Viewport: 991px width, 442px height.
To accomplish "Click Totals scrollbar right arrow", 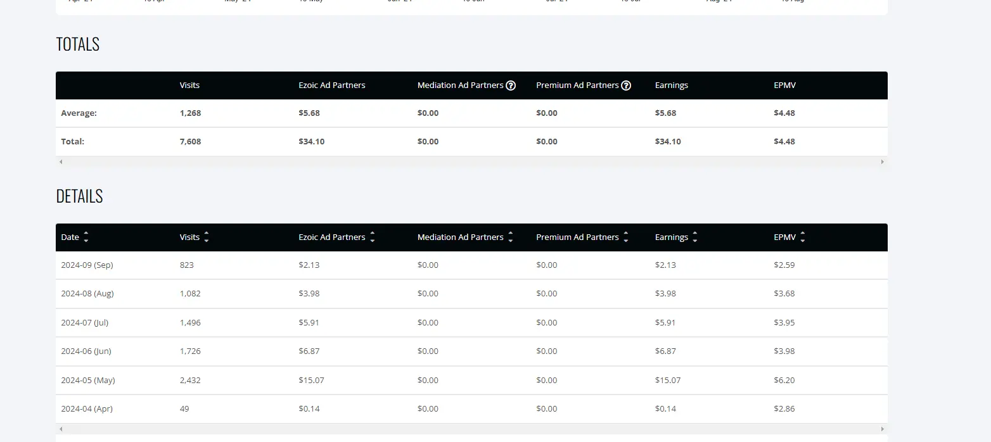I will pyautogui.click(x=882, y=162).
